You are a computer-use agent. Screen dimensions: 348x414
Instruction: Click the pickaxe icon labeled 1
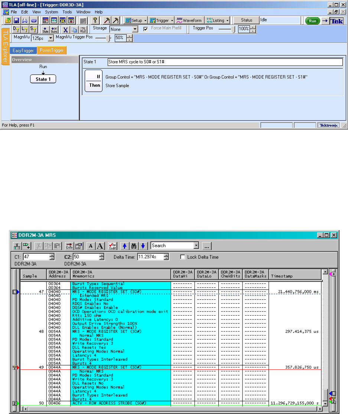(x=107, y=20)
